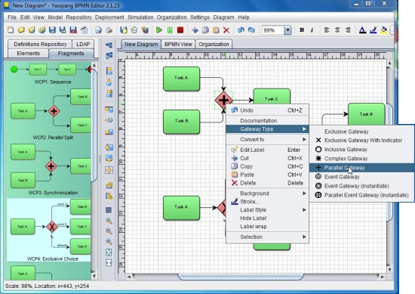Screen dimensions: 415x294
Task: Click the zoom-in magnifier in side toolbar
Action: coord(109,221)
